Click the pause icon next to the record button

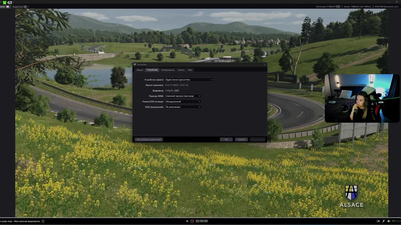187,221
